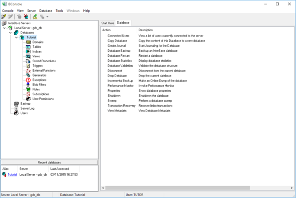Screen dimensions: 296x198
Task: Open the Interactive SQL toolbar icon
Action: 35,17
